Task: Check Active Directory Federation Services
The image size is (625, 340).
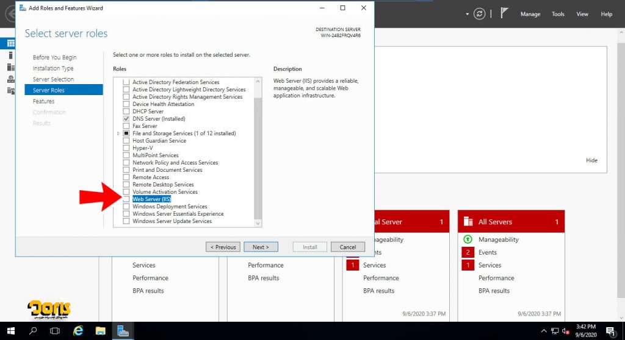Action: coord(126,82)
